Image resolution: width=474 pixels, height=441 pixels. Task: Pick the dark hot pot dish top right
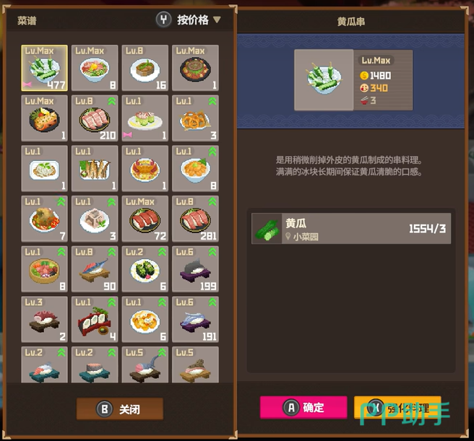pos(195,68)
